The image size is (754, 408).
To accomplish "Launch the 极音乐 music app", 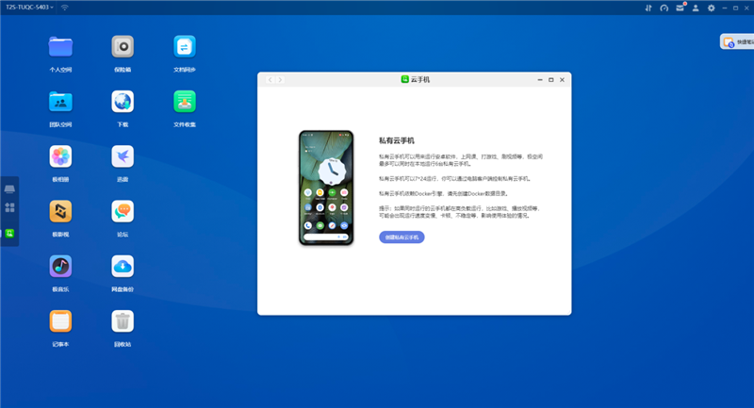I will coord(60,267).
